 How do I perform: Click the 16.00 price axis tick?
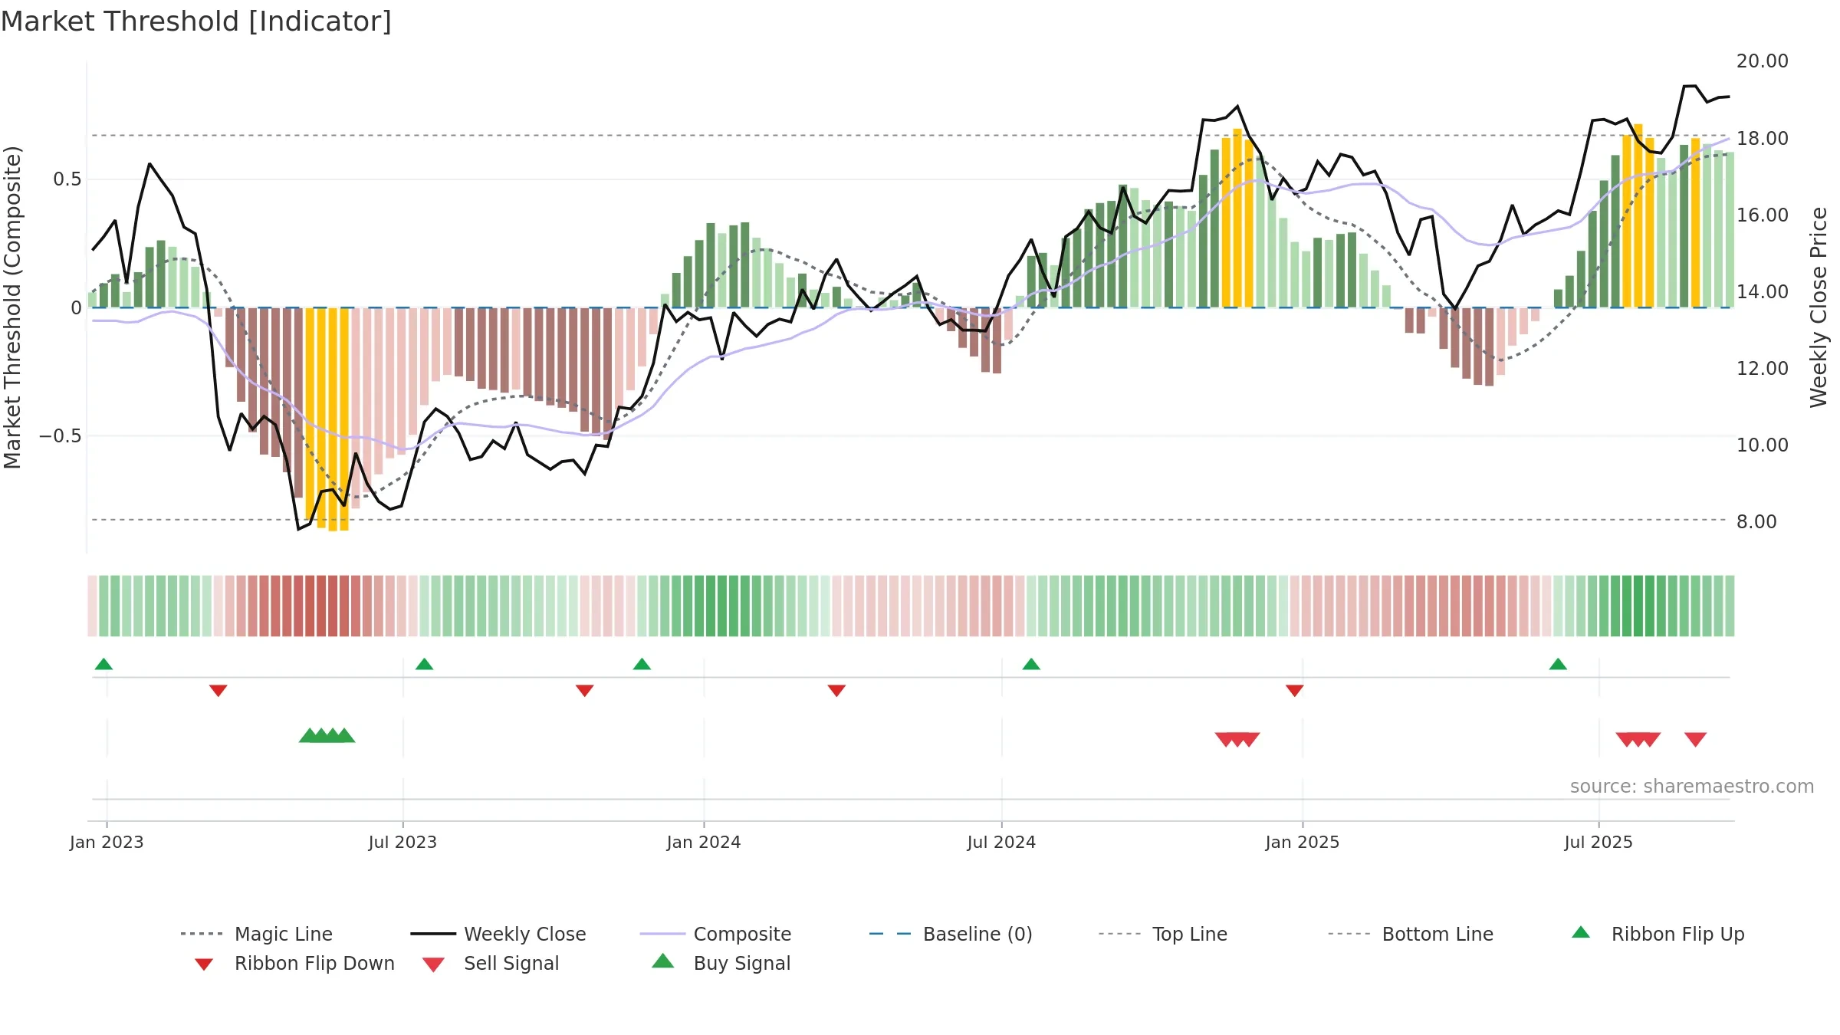point(1763,215)
